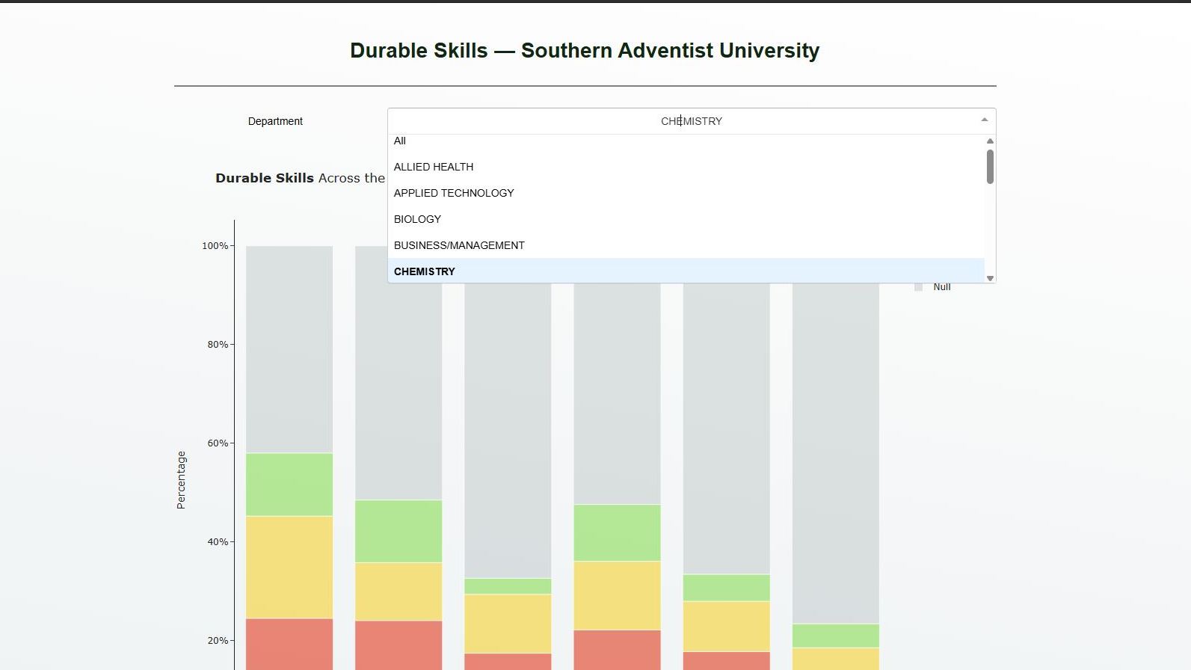
Task: Toggle the Null series legend label
Action: pos(941,287)
